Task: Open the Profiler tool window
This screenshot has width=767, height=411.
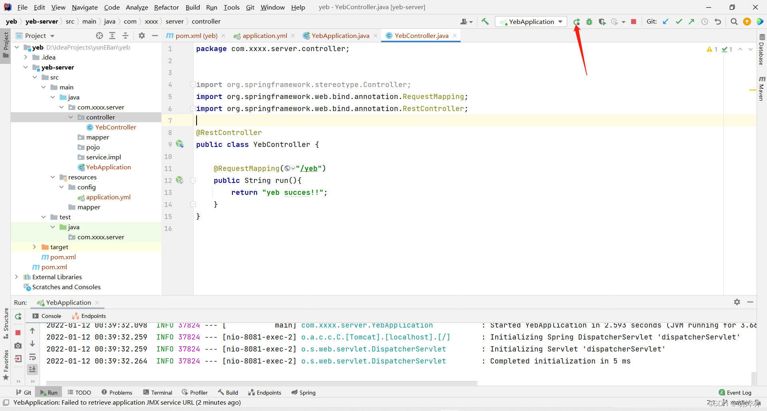Action: [x=195, y=392]
